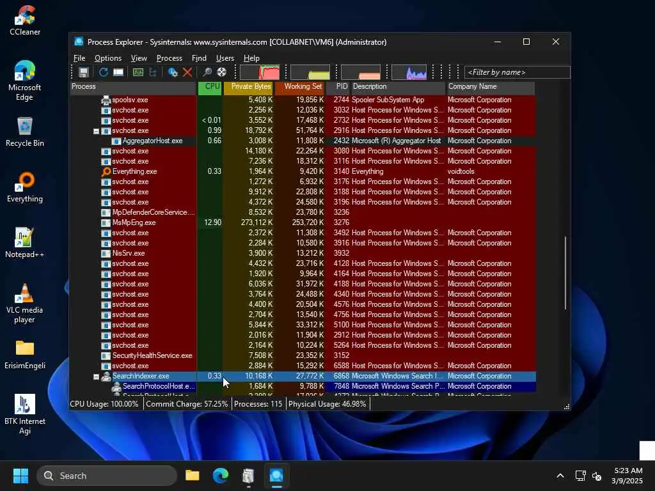The image size is (655, 491).
Task: Select the SecurityHealthService.exe process row
Action: [303, 355]
